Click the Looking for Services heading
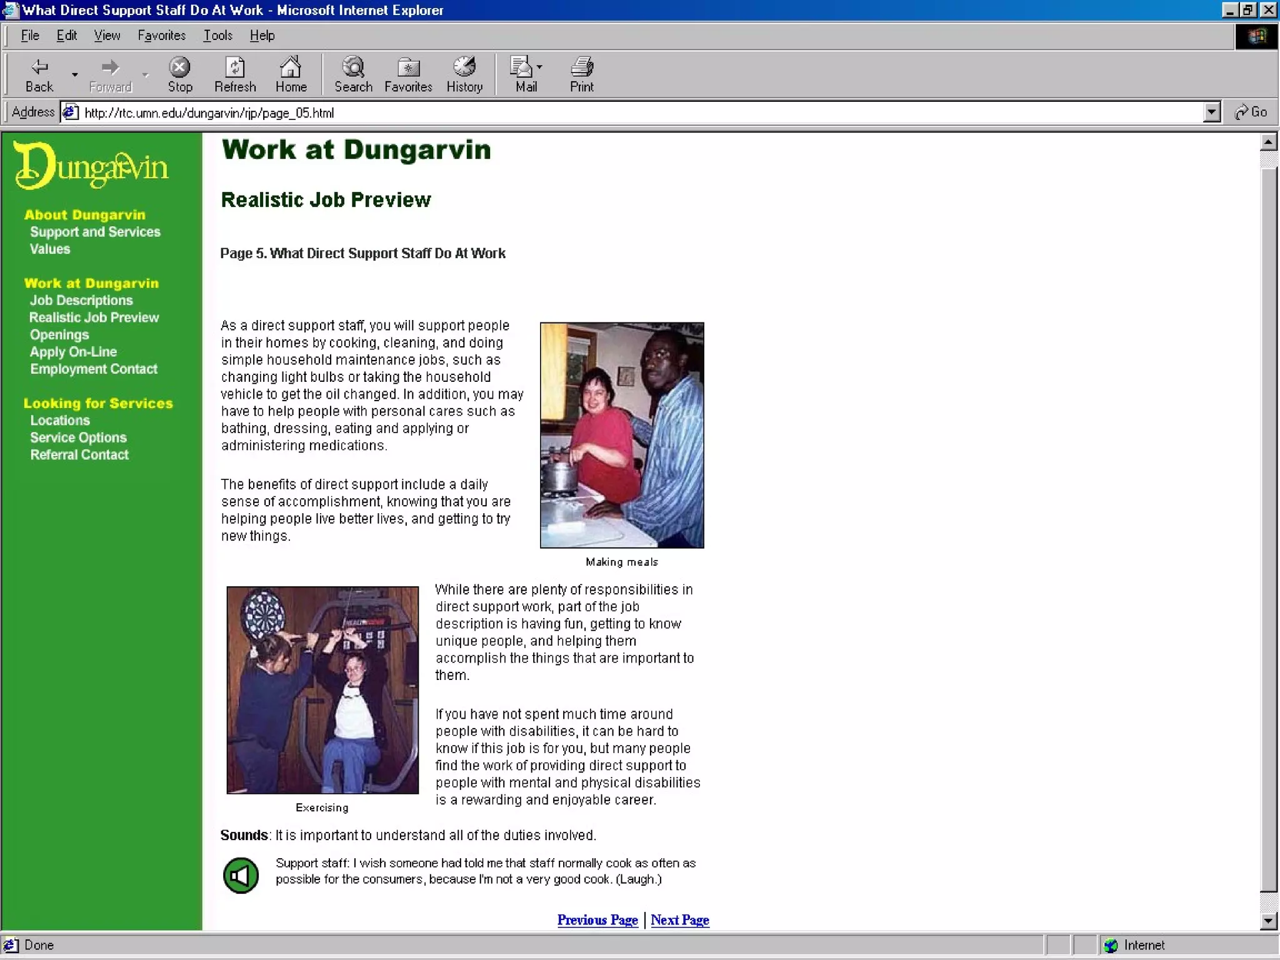This screenshot has width=1280, height=960. [98, 403]
